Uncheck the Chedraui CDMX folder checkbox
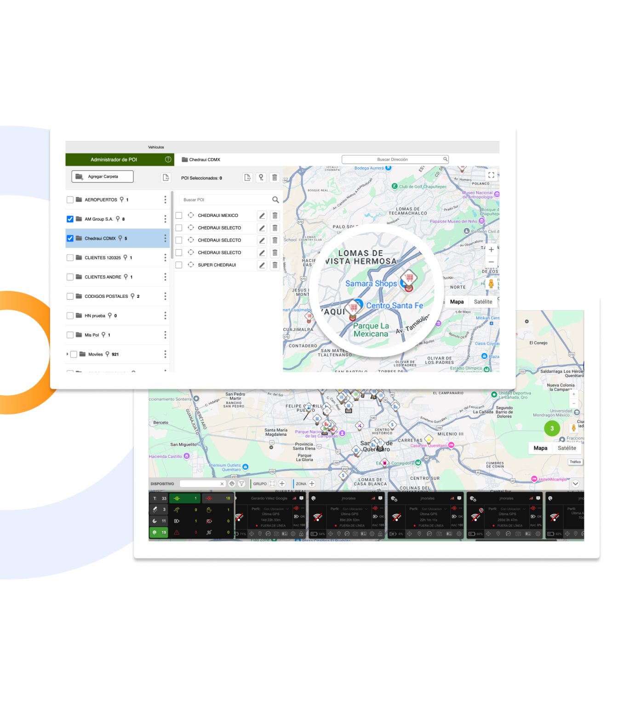Screen dimensions: 618x706 point(70,238)
